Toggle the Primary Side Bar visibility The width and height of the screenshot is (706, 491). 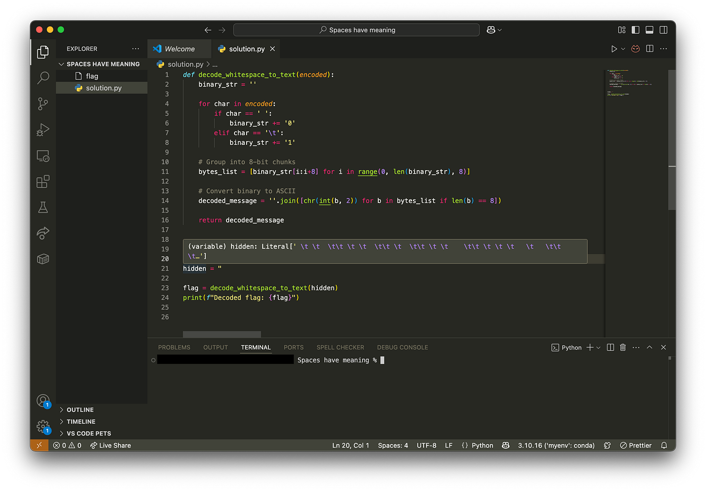tap(635, 30)
